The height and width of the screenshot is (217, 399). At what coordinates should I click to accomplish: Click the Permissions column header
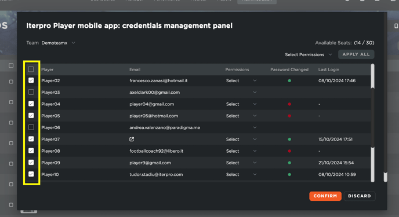pyautogui.click(x=237, y=69)
